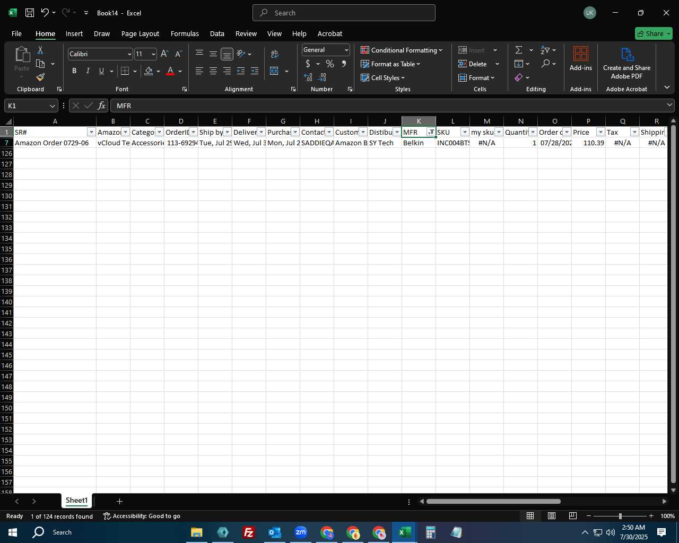Image resolution: width=679 pixels, height=543 pixels.
Task: Toggle Align Left horizontal alignment
Action: coord(199,71)
